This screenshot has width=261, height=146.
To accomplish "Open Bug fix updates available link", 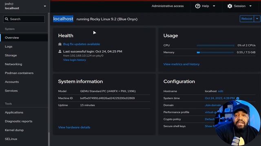I will click(82, 44).
